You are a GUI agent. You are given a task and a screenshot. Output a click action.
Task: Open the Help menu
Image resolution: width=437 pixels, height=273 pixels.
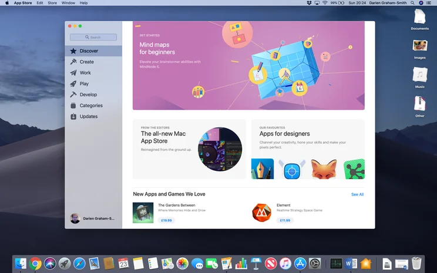83,3
